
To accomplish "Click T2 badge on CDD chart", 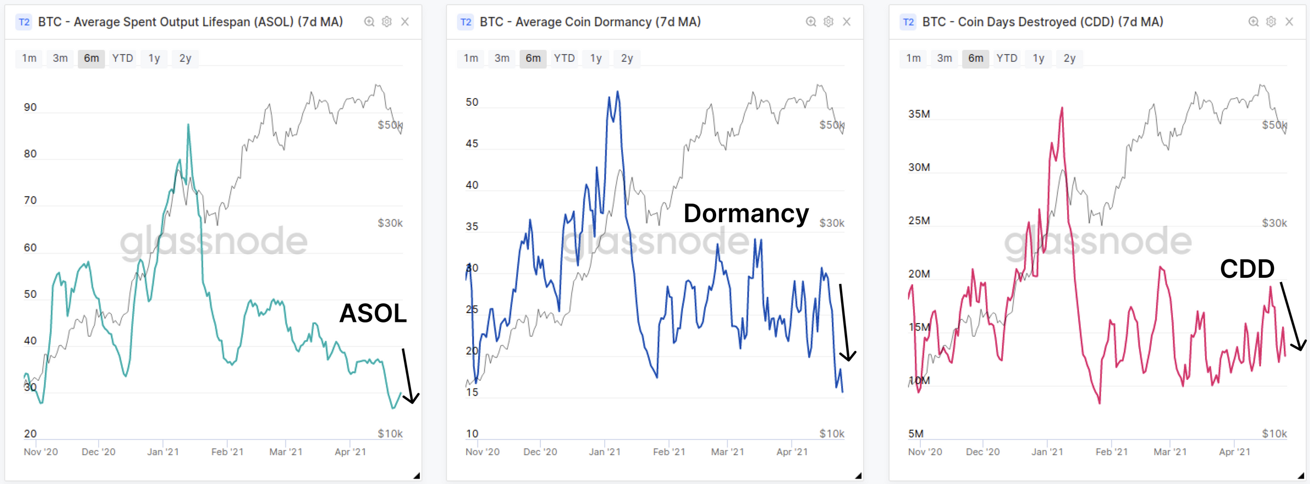I will (908, 22).
